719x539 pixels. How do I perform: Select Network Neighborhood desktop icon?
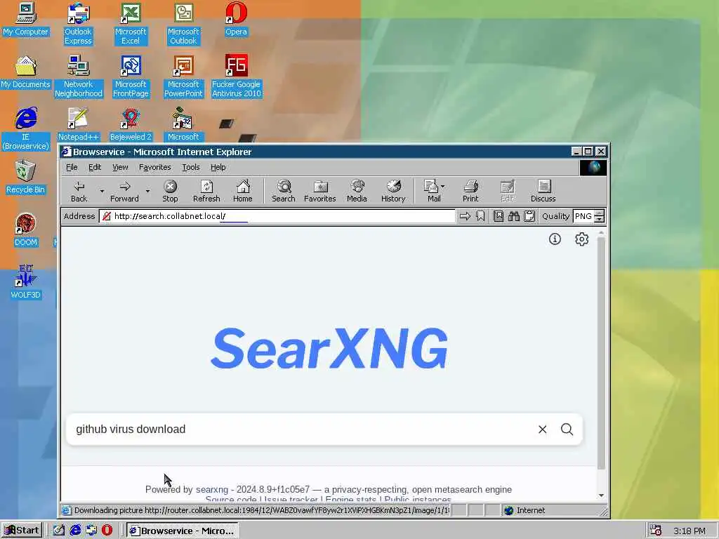78,76
